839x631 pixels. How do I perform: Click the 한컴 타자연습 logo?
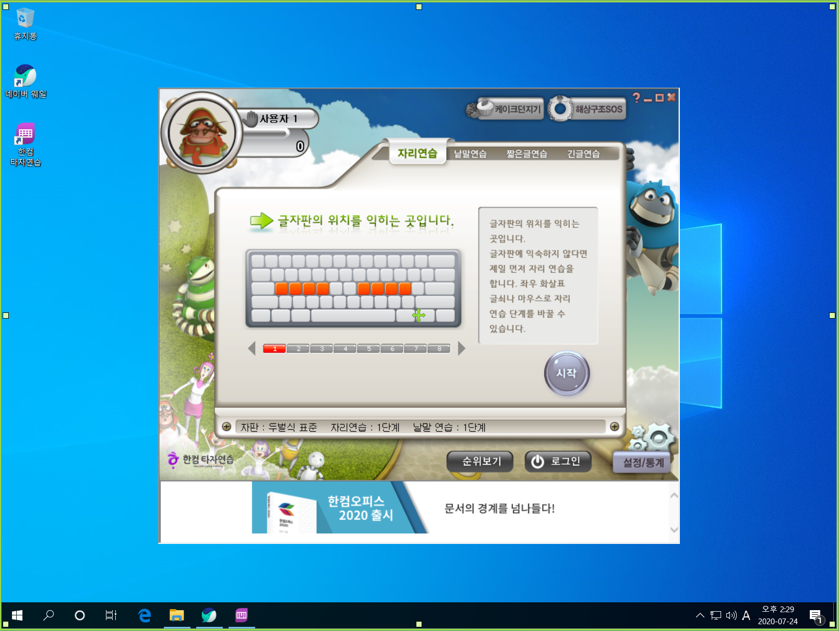click(x=201, y=459)
